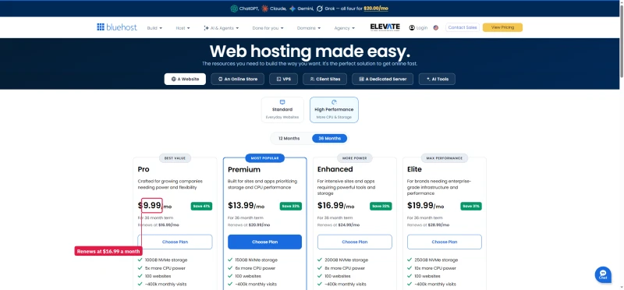The width and height of the screenshot is (624, 290).
Task: Open the Domains dropdown
Action: [309, 28]
